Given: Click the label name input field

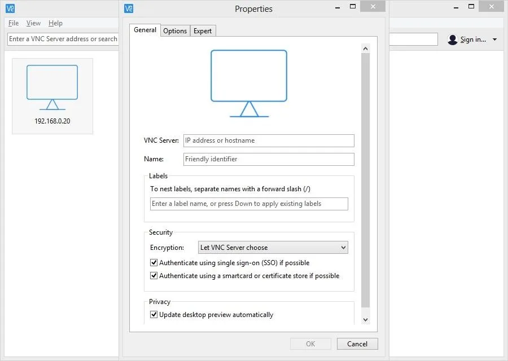Looking at the screenshot, I should tap(249, 204).
